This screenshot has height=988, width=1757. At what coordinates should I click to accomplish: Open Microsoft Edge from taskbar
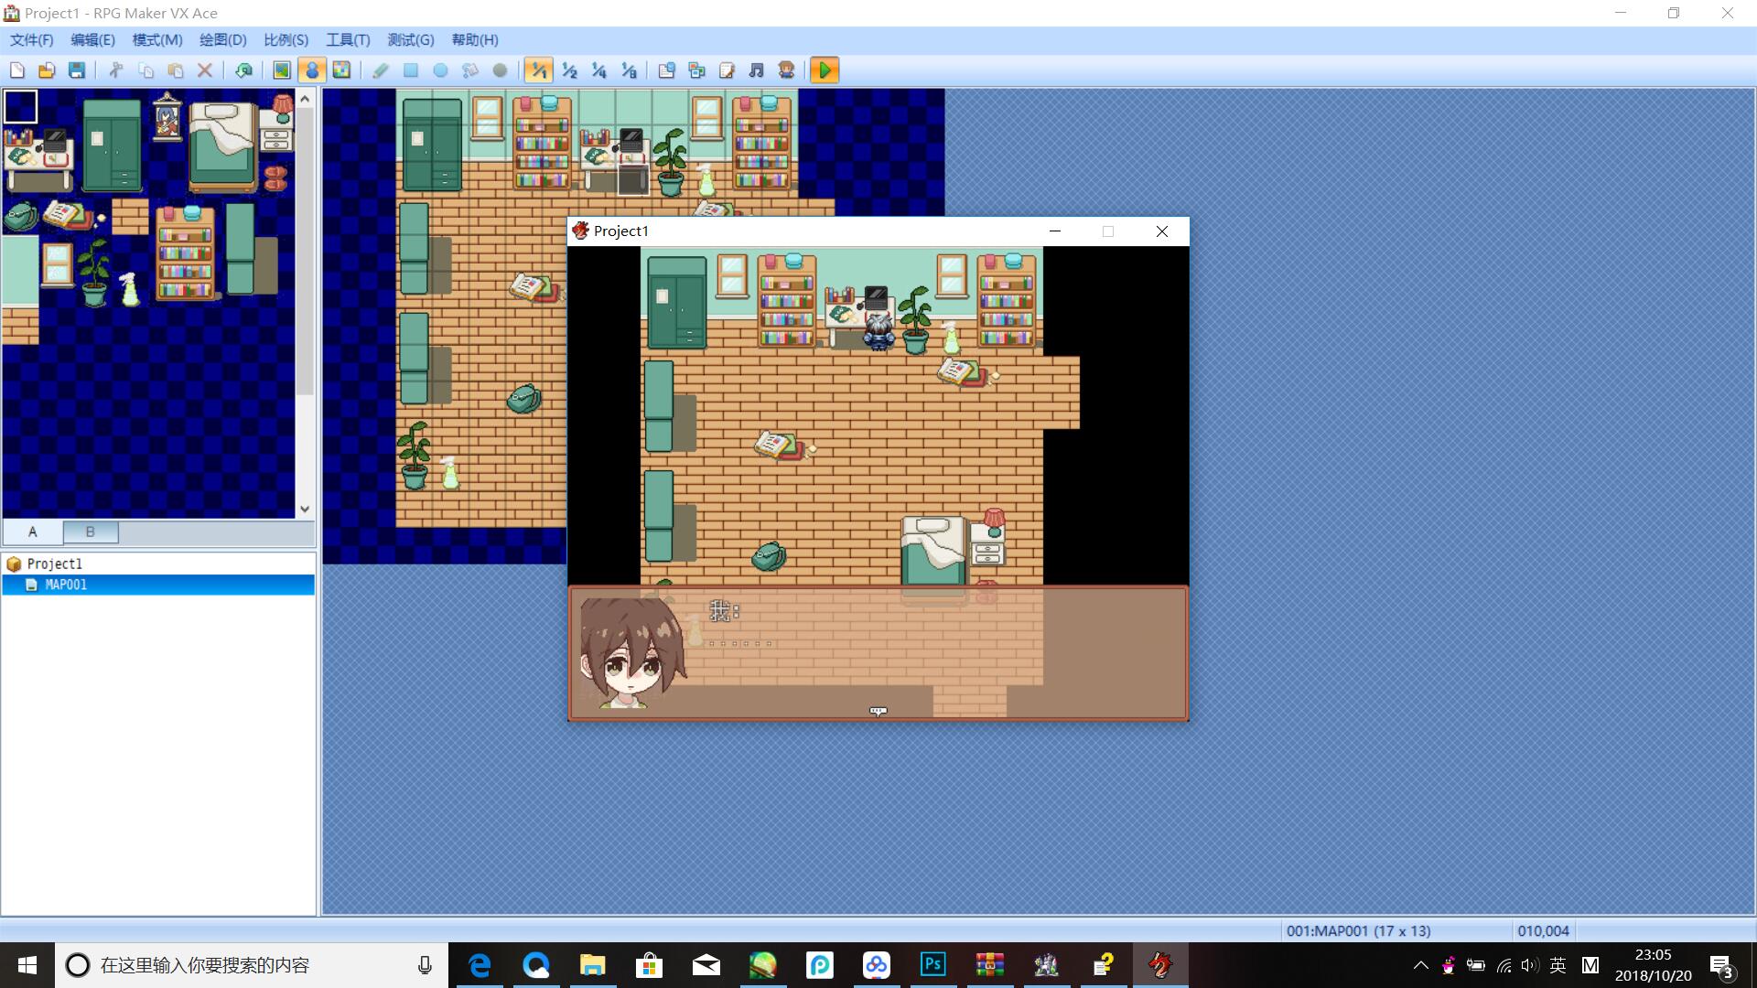(480, 965)
